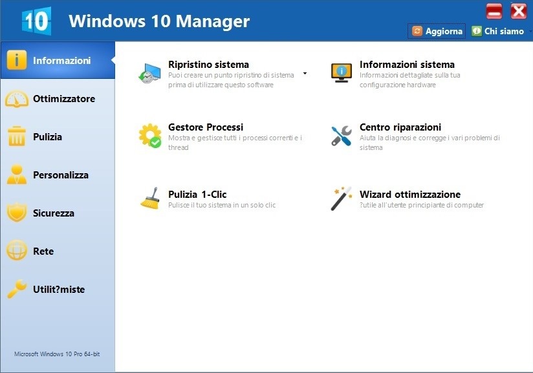Image resolution: width=533 pixels, height=373 pixels.
Task: Click the Chi siamo button label
Action: 504,31
